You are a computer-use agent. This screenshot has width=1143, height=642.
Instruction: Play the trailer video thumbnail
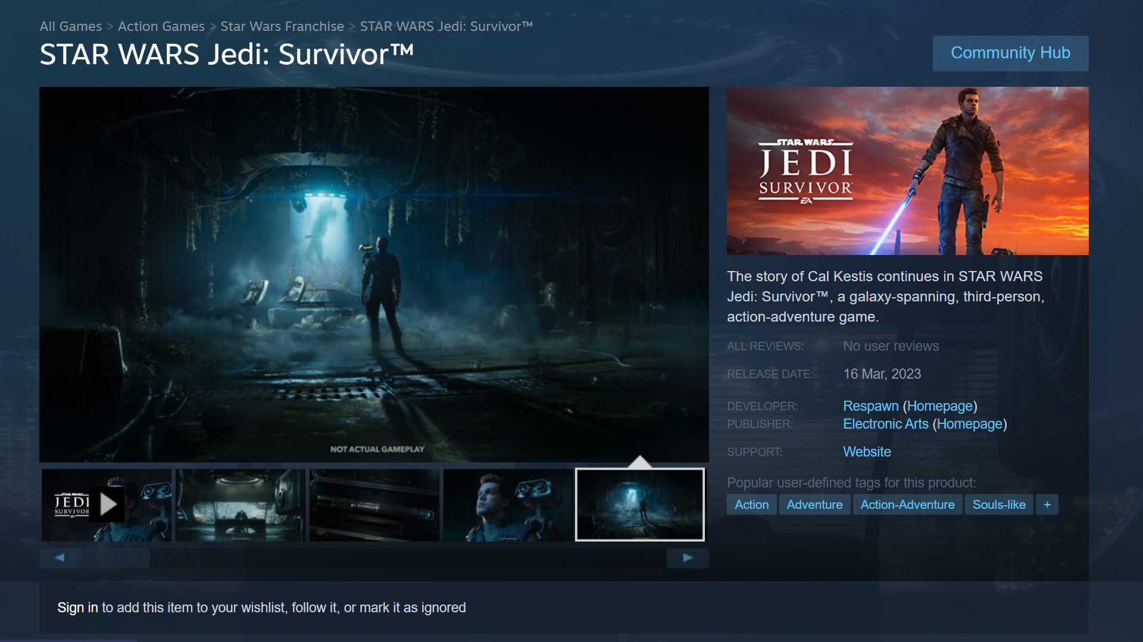point(107,505)
